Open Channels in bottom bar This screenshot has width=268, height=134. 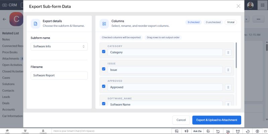pyautogui.click(x=25, y=131)
